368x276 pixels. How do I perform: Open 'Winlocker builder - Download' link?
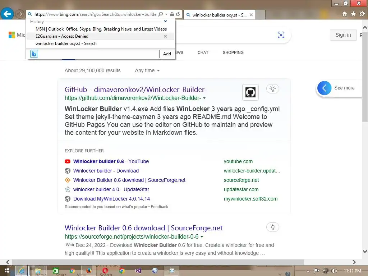(106, 171)
